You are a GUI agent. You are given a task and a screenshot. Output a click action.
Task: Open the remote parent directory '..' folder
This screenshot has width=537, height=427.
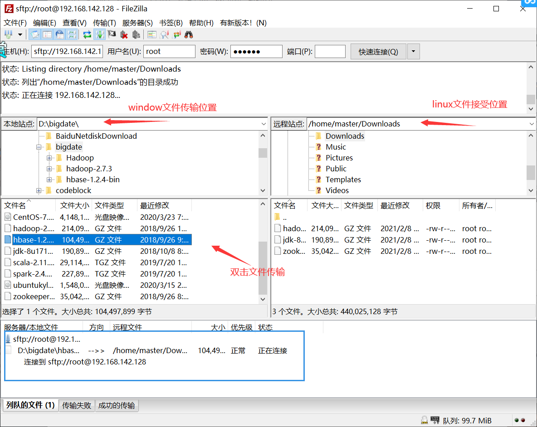pyautogui.click(x=281, y=217)
